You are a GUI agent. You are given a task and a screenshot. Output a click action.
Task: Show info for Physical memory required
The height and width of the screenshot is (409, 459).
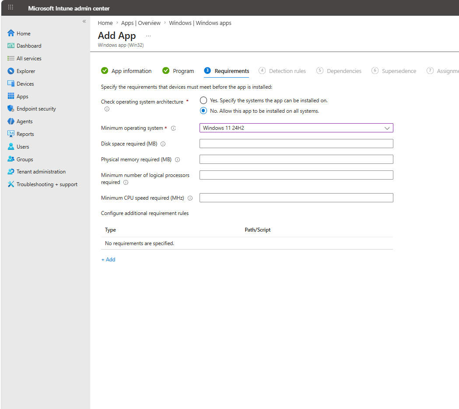pos(177,159)
